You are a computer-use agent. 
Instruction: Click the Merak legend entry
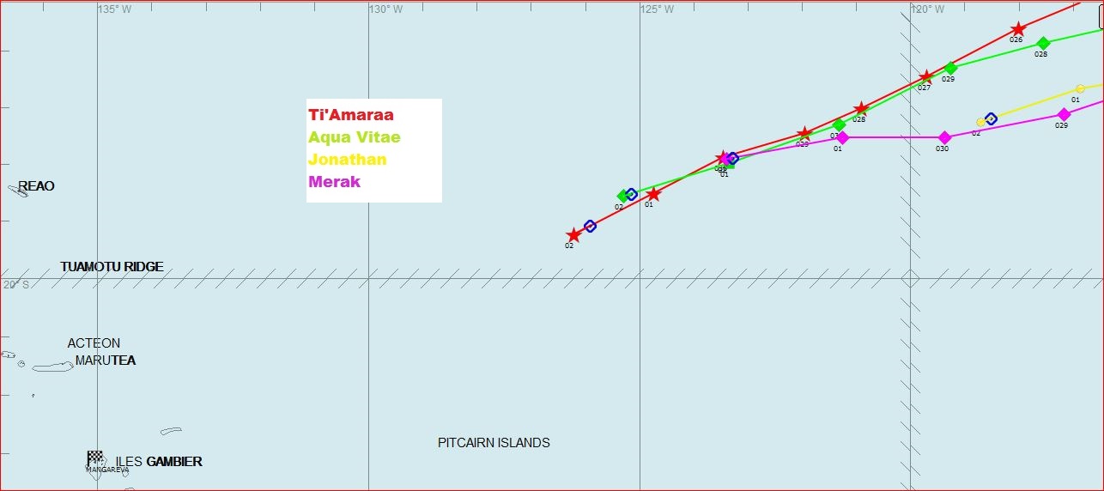[334, 182]
